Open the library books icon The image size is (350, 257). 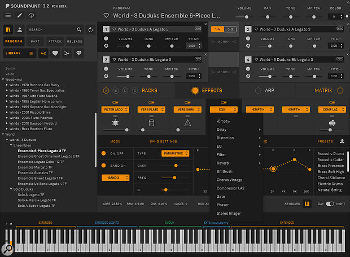[x=8, y=30]
